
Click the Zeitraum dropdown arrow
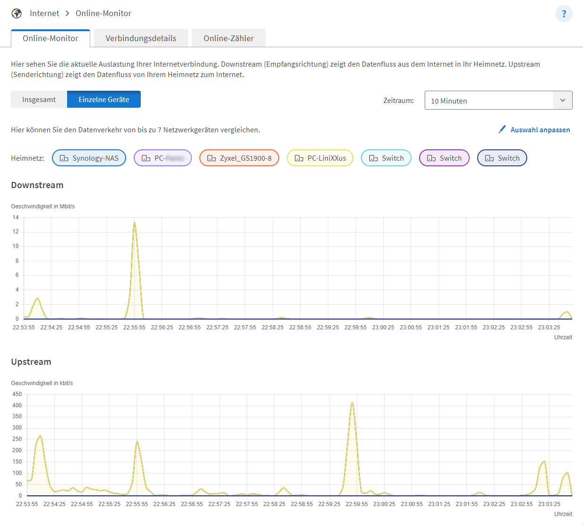[563, 100]
